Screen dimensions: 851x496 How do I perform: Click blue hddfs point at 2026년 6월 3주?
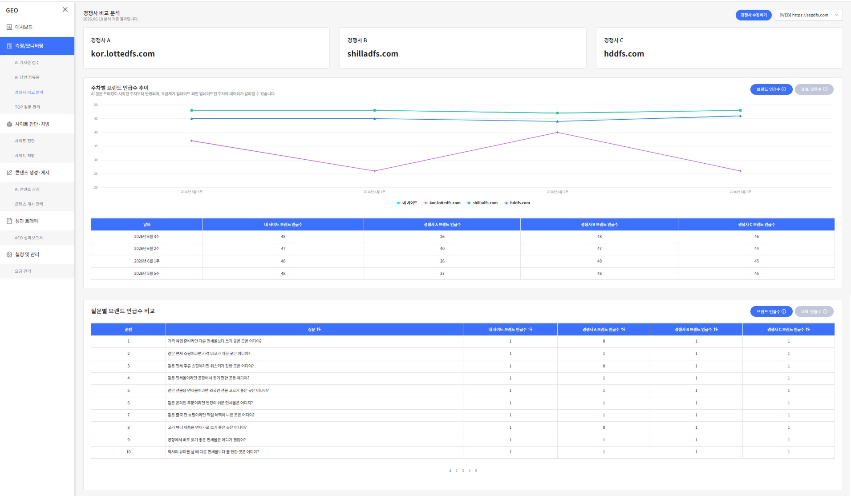pos(740,116)
